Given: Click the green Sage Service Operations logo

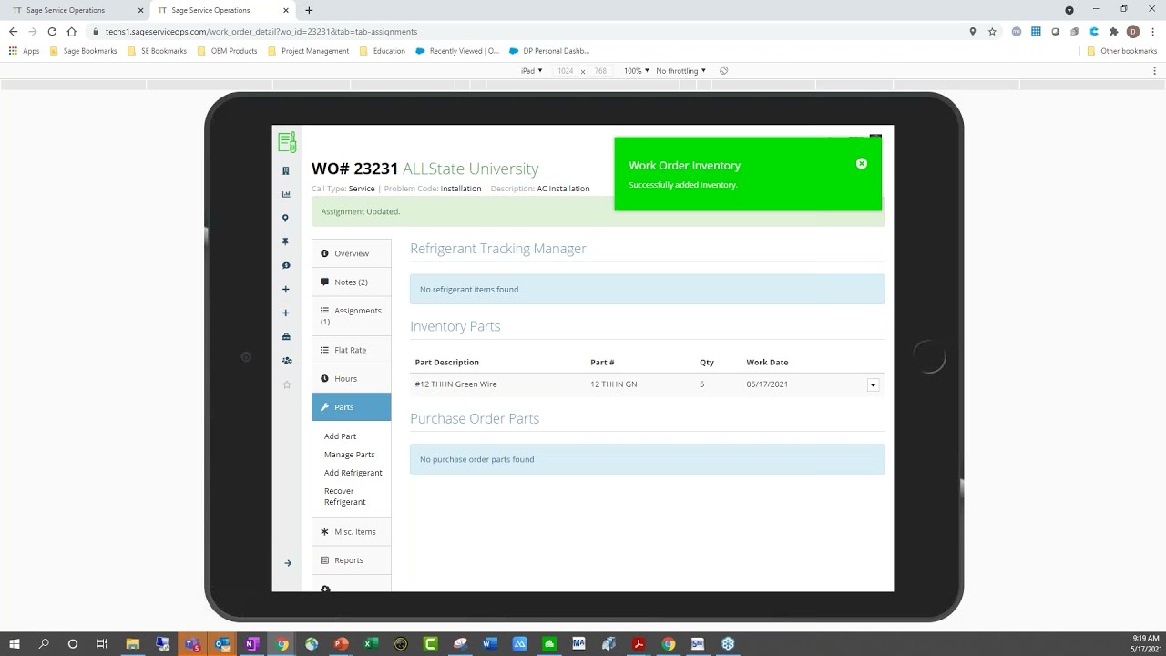Looking at the screenshot, I should (x=287, y=141).
